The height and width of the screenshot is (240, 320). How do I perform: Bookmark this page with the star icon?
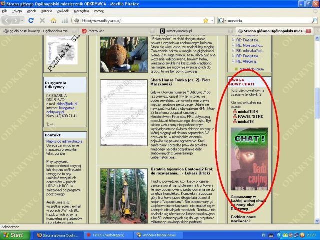coord(206,20)
